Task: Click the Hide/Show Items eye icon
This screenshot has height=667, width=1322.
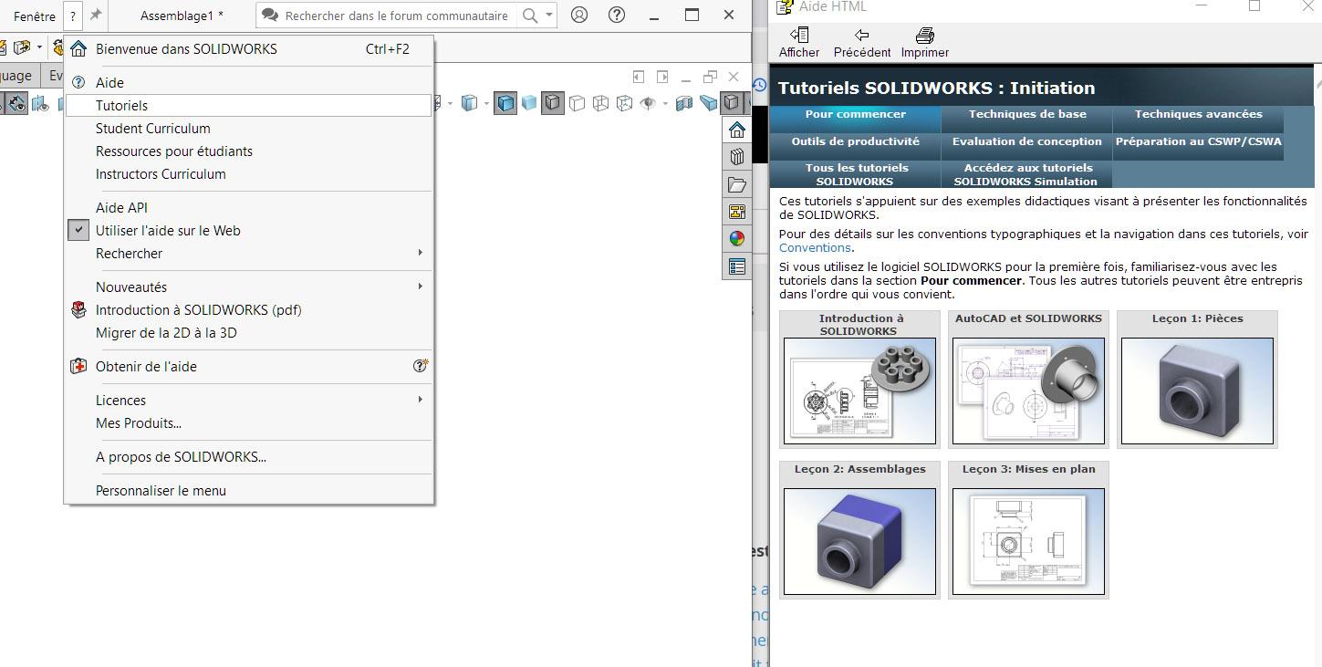Action: (648, 103)
